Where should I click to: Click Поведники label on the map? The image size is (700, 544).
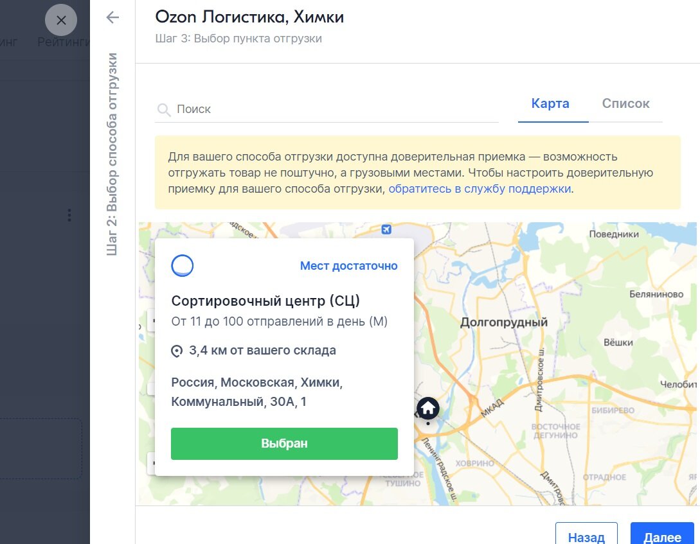(x=614, y=234)
